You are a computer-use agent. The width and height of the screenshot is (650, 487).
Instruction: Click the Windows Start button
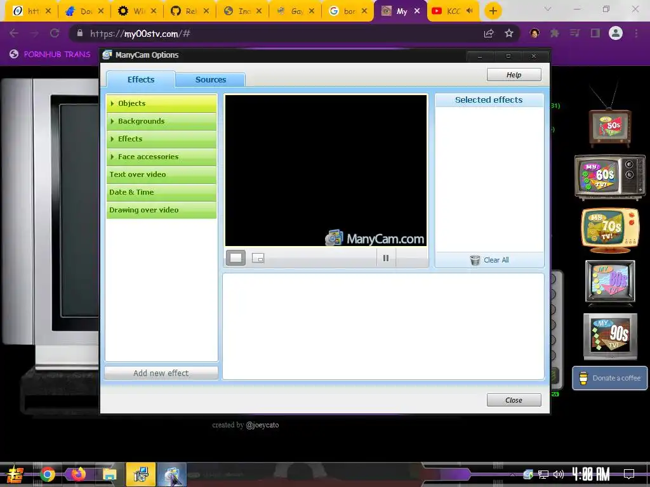click(15, 474)
